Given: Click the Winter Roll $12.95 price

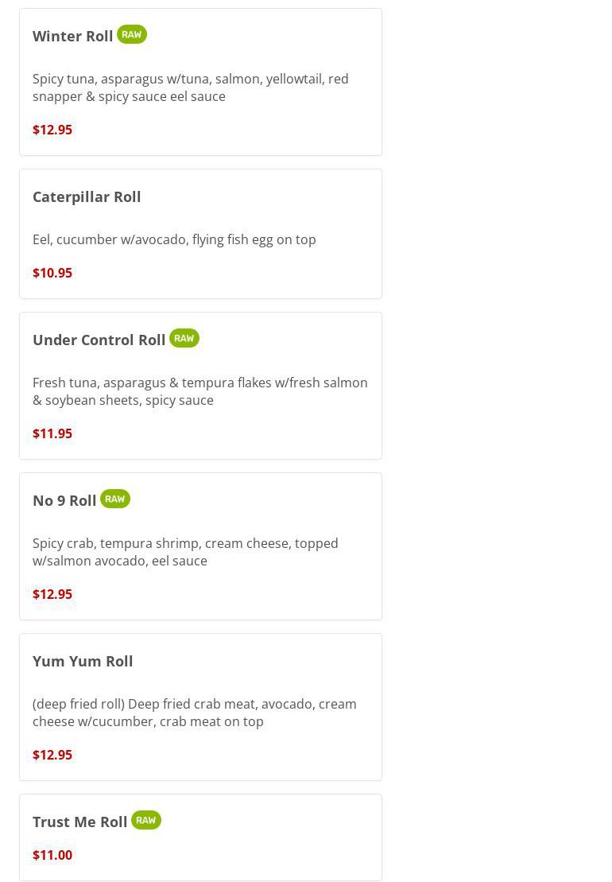Looking at the screenshot, I should click(x=52, y=130).
